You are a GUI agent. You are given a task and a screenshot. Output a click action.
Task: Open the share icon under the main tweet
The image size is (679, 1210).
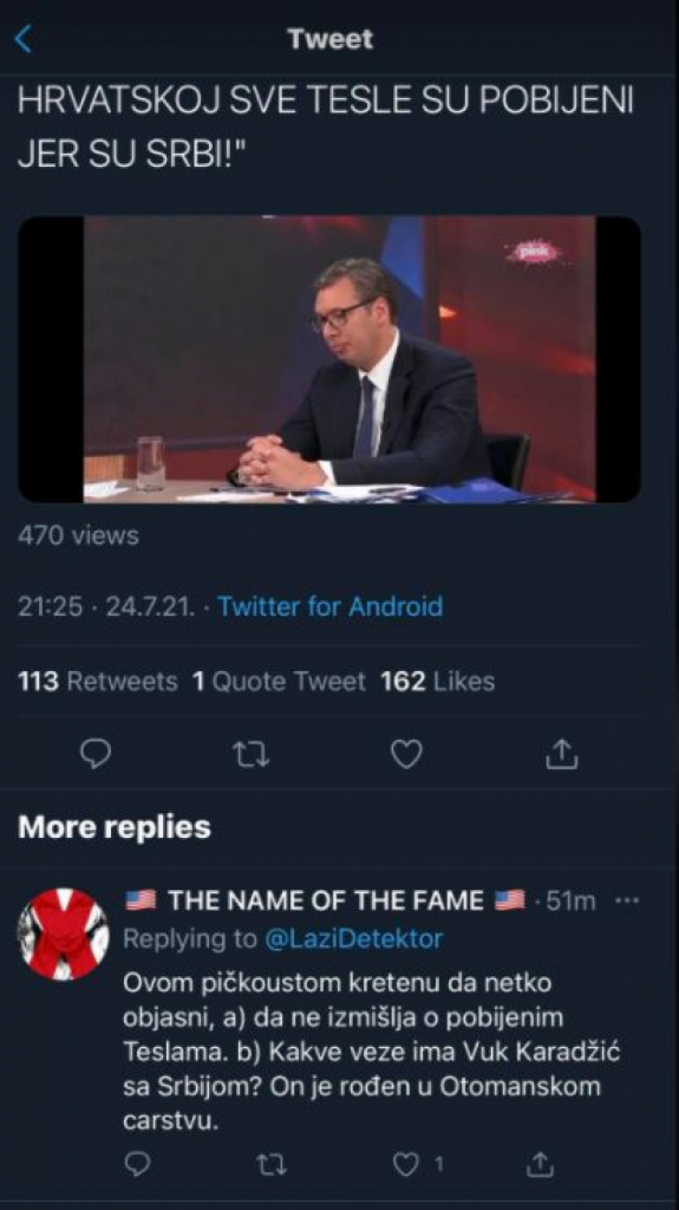click(561, 753)
